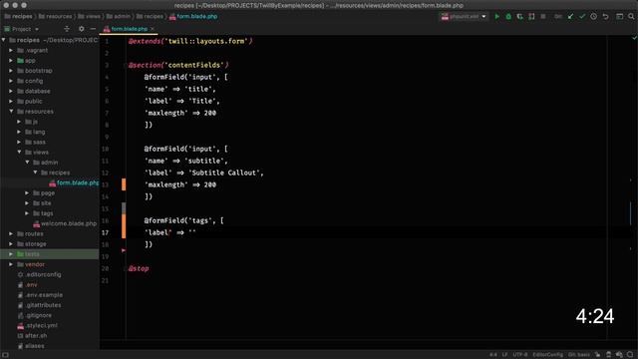
Task: Expand the database folder
Action: point(11,91)
